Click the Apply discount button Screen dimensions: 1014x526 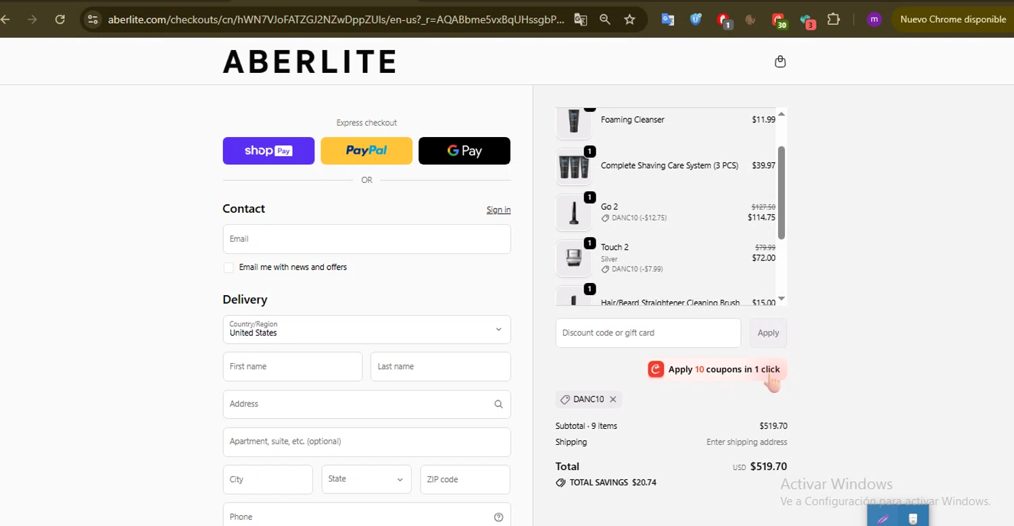tap(768, 333)
